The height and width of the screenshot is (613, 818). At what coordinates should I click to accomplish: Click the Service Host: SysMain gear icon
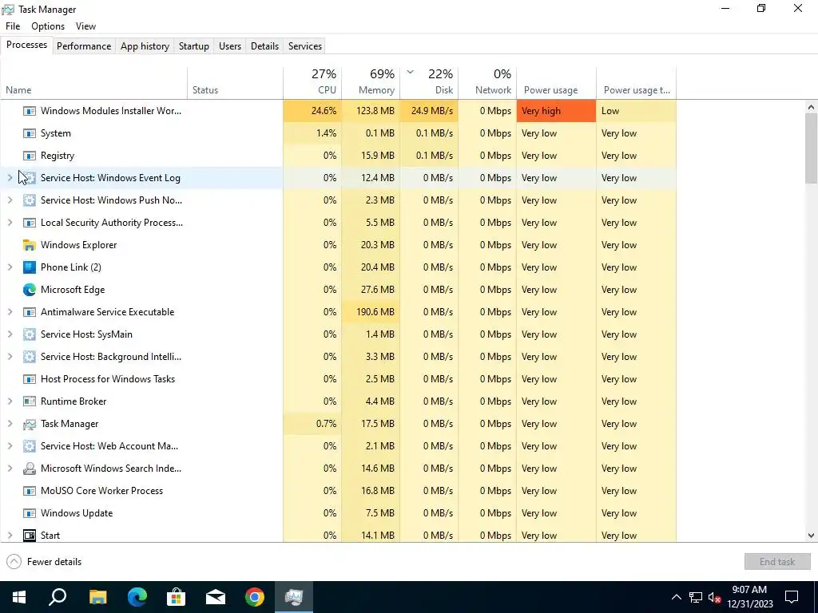30,334
